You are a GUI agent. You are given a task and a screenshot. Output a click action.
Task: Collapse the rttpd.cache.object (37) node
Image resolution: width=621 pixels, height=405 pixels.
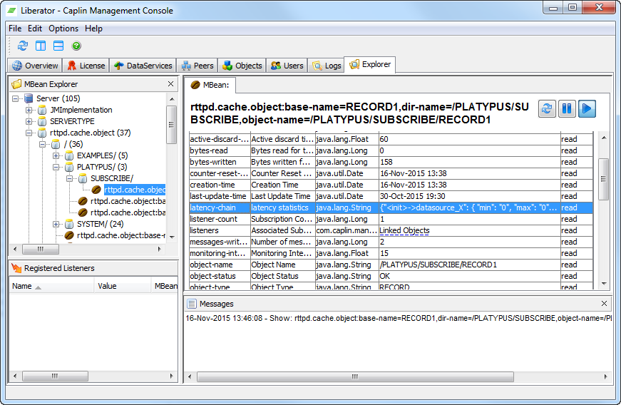pos(29,133)
